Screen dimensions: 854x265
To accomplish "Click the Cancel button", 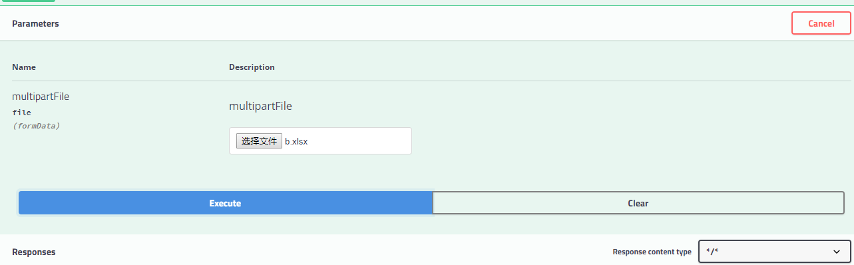I will click(x=821, y=23).
